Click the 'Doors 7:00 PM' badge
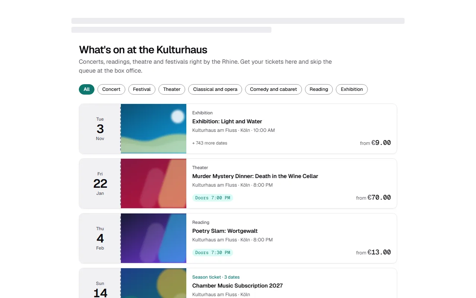This screenshot has height=298, width=476. [213, 198]
